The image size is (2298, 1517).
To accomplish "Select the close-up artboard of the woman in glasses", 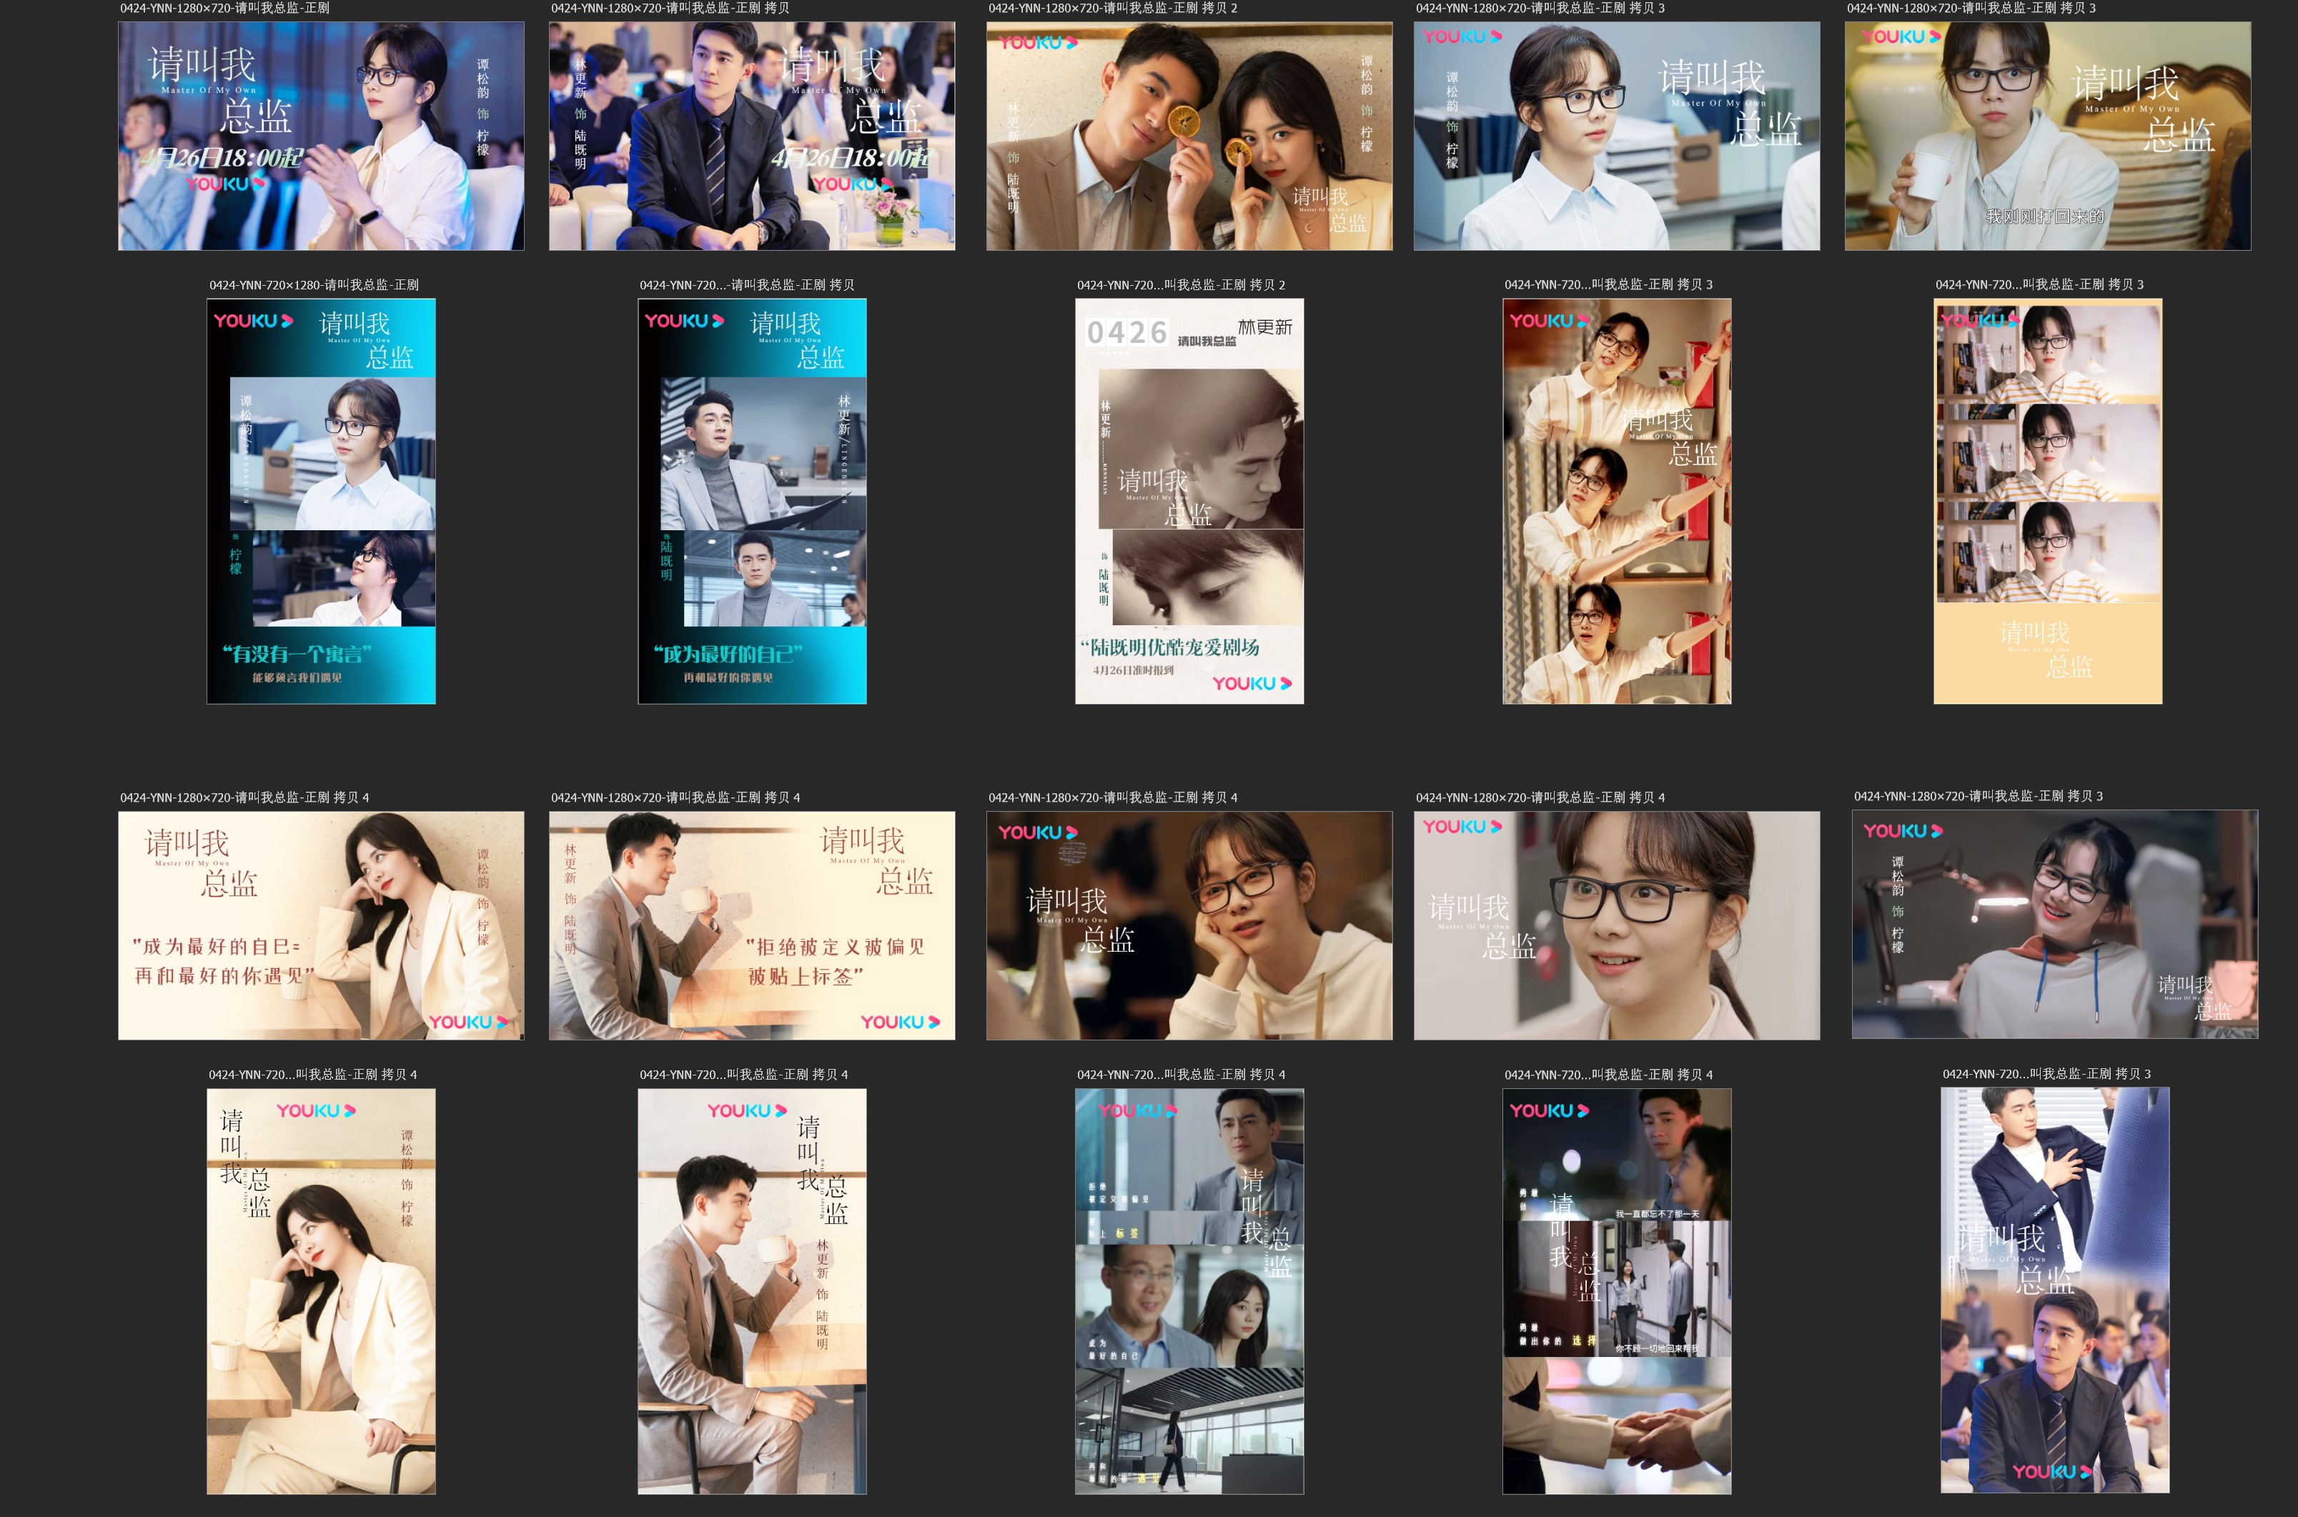I will pos(1617,926).
